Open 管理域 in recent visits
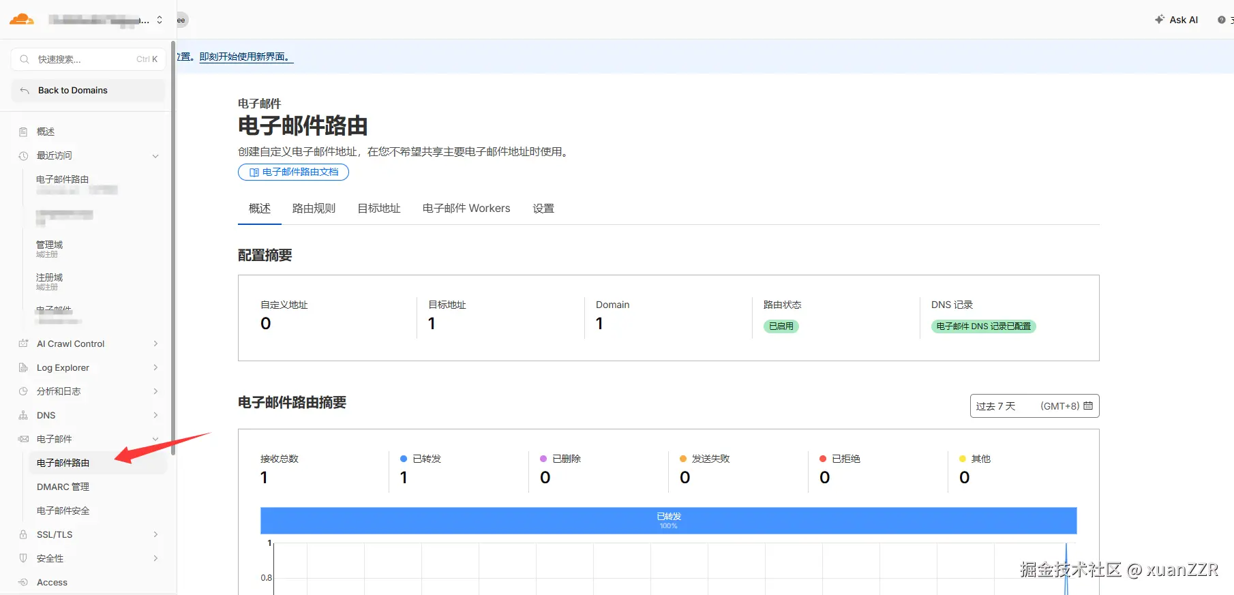 (x=49, y=245)
